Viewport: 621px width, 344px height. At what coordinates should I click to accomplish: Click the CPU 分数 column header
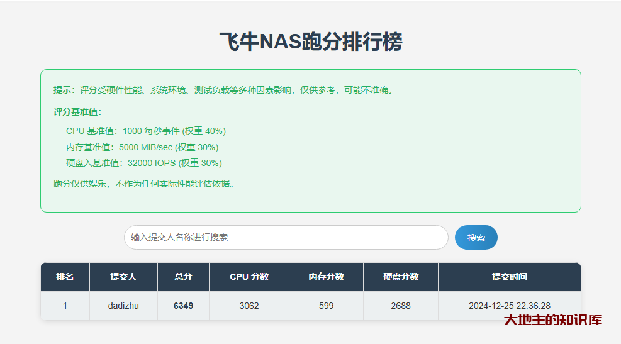(x=249, y=277)
